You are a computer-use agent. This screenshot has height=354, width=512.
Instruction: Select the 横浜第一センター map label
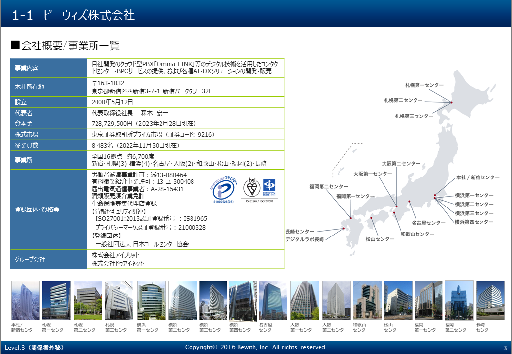[x=474, y=196]
